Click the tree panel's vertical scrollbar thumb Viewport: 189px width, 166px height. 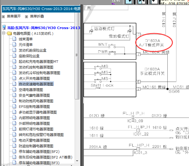(77, 55)
